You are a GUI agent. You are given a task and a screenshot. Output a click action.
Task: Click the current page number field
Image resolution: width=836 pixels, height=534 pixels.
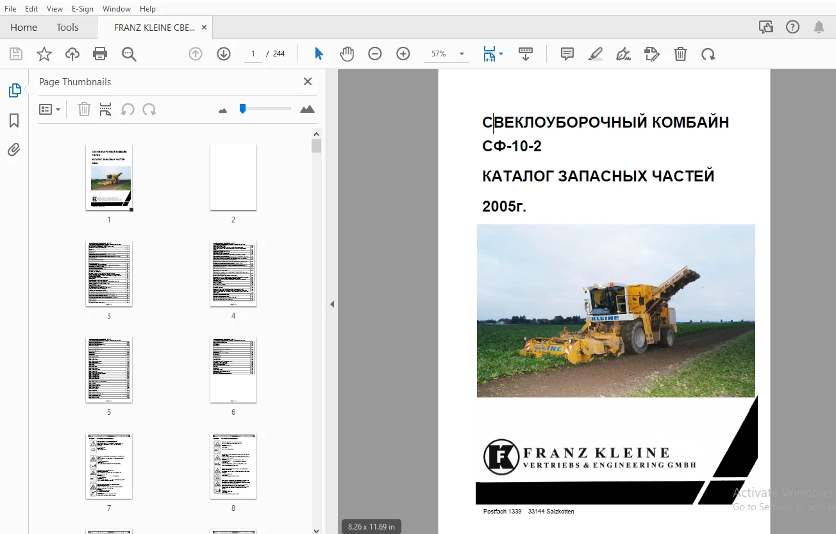pyautogui.click(x=253, y=54)
